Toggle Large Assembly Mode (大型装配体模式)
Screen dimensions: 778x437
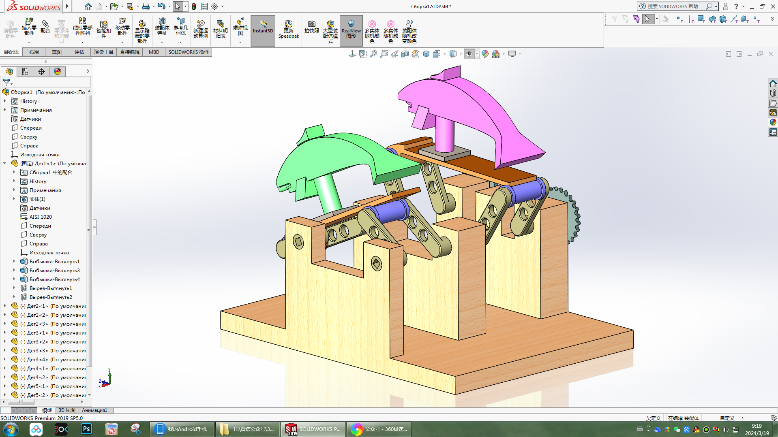tap(330, 32)
